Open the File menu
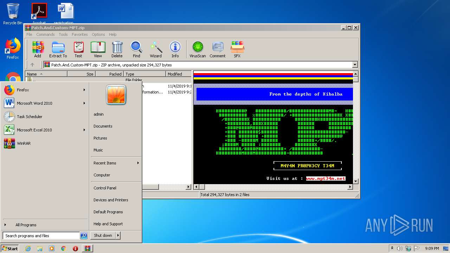 click(29, 34)
